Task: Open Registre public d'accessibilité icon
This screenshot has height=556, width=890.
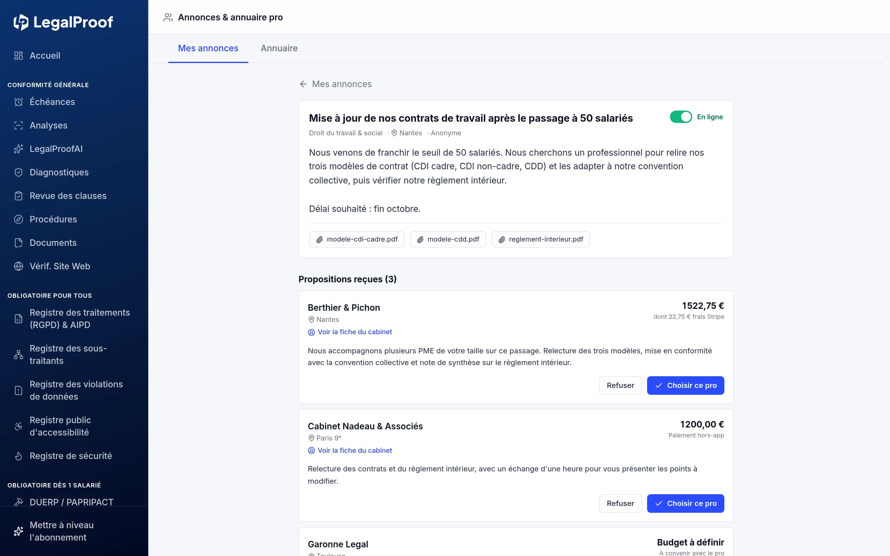Action: pos(19,426)
